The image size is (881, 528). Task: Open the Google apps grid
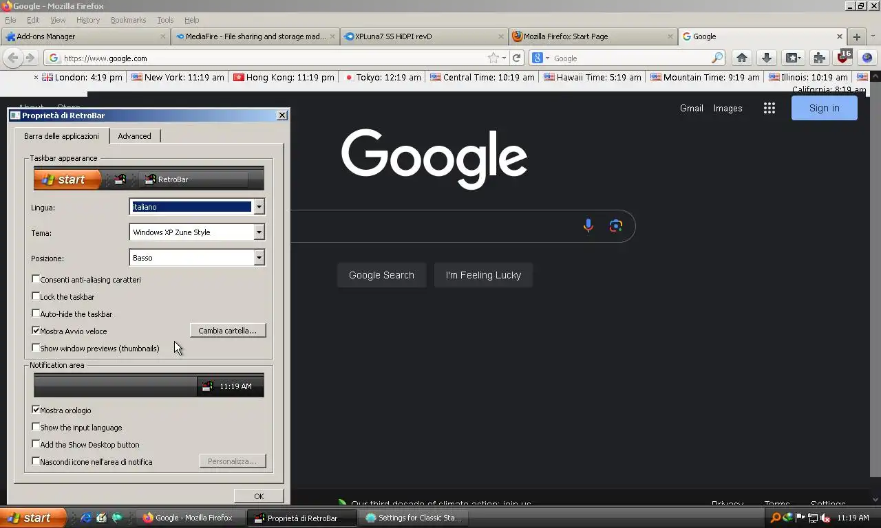click(769, 108)
